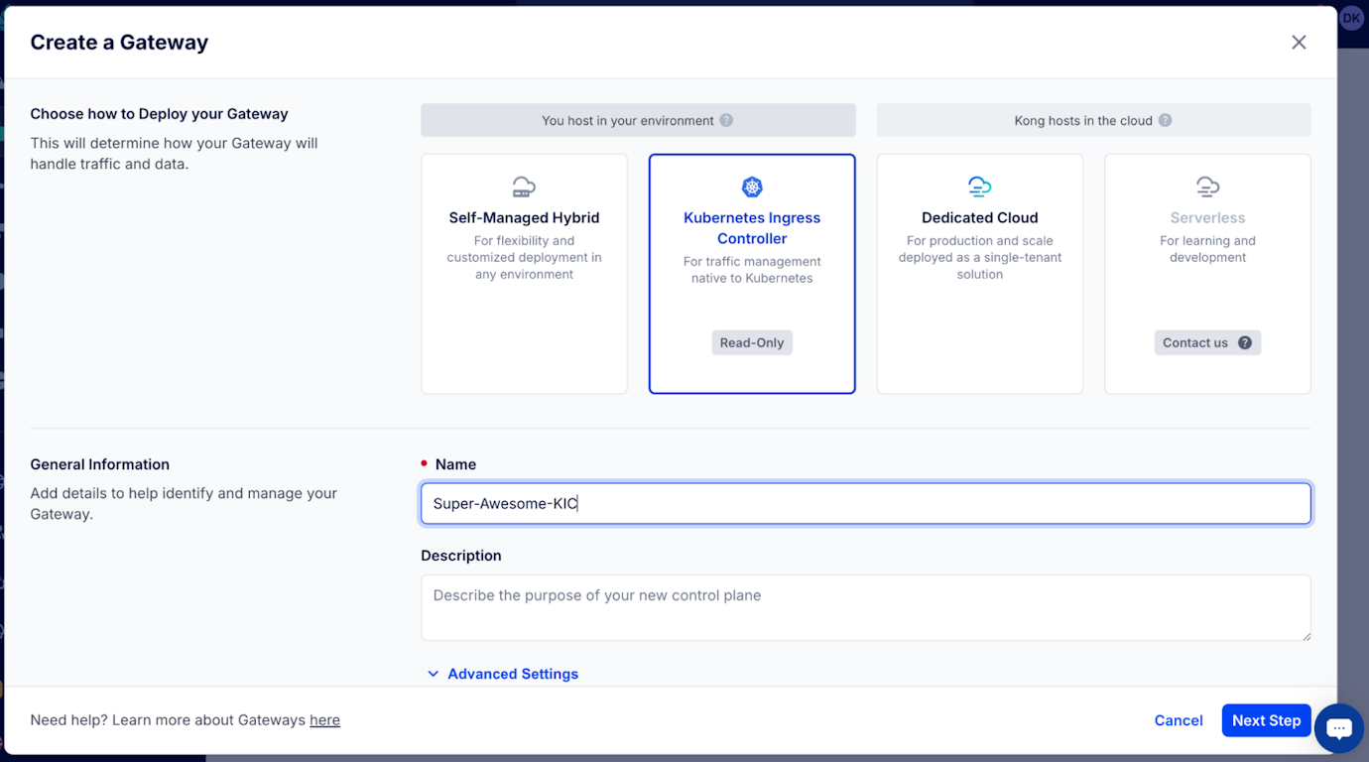The height and width of the screenshot is (762, 1369).
Task: Open the 'here' link about Gateways
Action: 324,720
